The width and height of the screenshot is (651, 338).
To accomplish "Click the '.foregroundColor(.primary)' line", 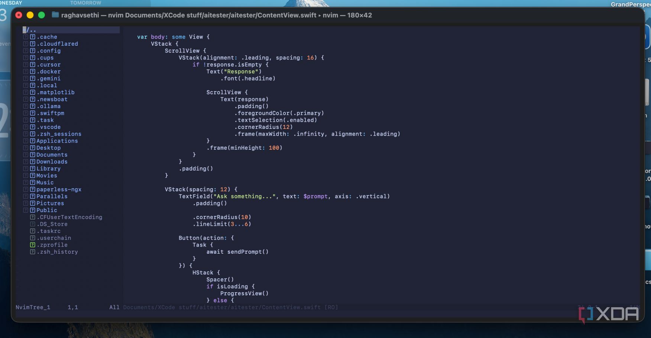I will (279, 113).
